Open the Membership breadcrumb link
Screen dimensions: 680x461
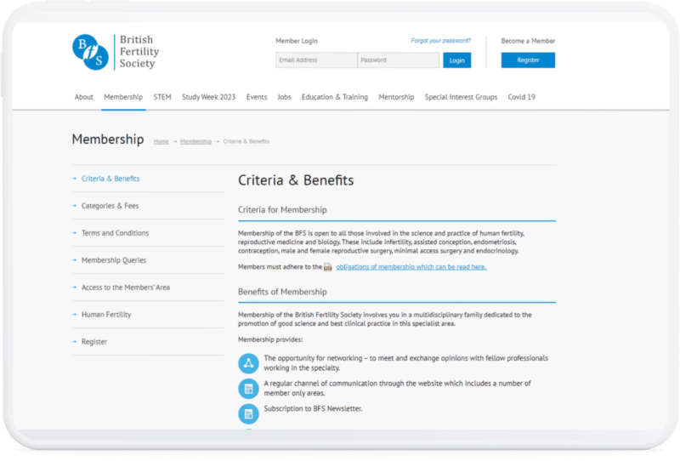[x=195, y=141]
